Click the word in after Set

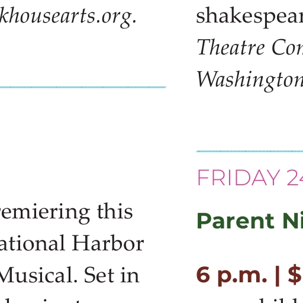tap(130, 275)
